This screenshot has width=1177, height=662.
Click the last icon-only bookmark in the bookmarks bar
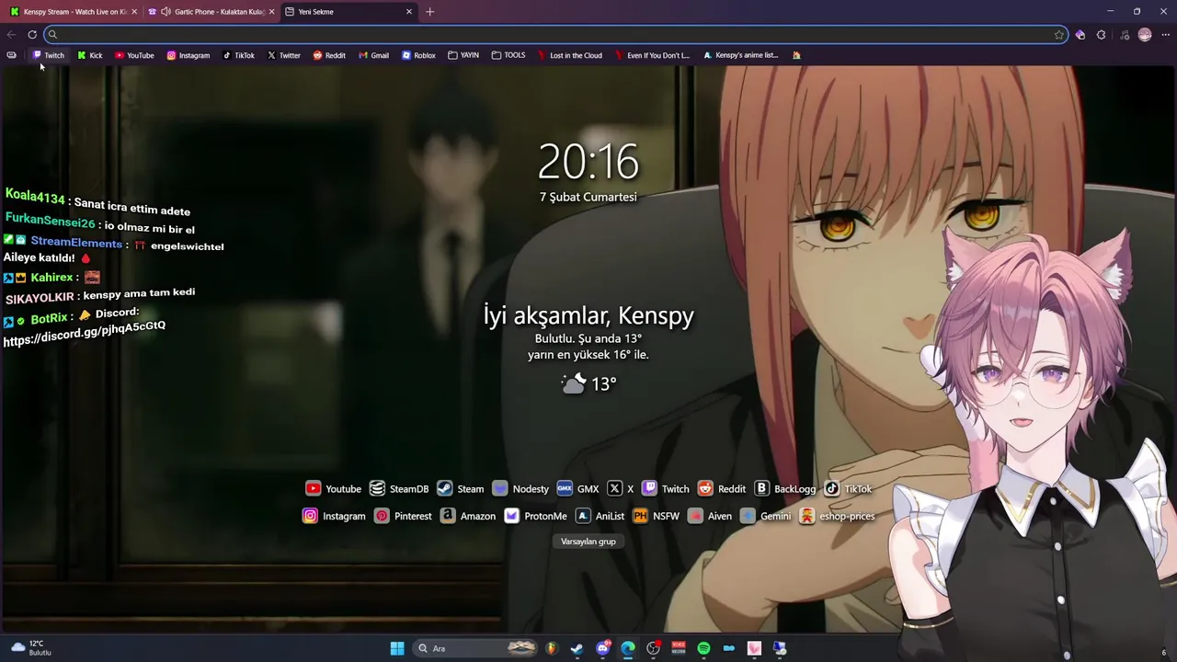[796, 55]
